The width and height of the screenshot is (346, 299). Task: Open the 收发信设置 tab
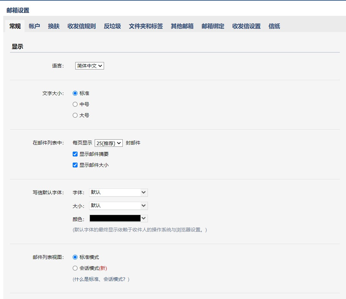click(x=246, y=26)
